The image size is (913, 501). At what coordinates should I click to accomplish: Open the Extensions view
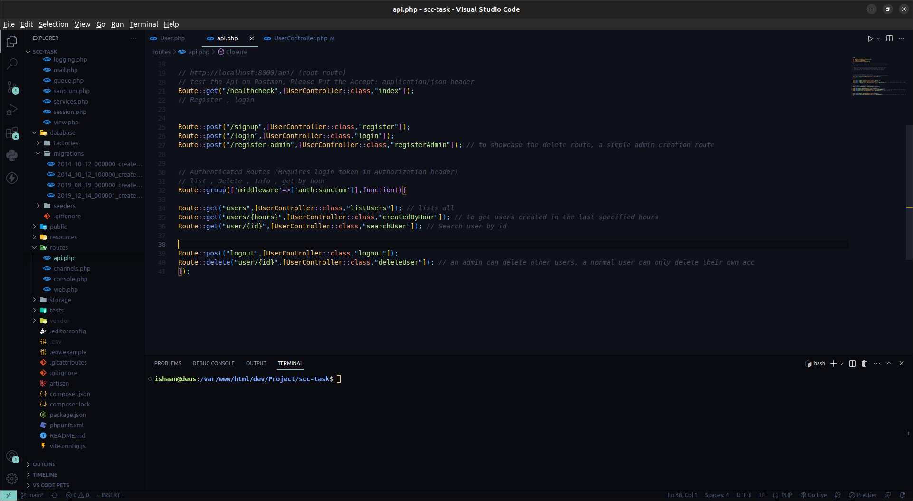click(11, 132)
